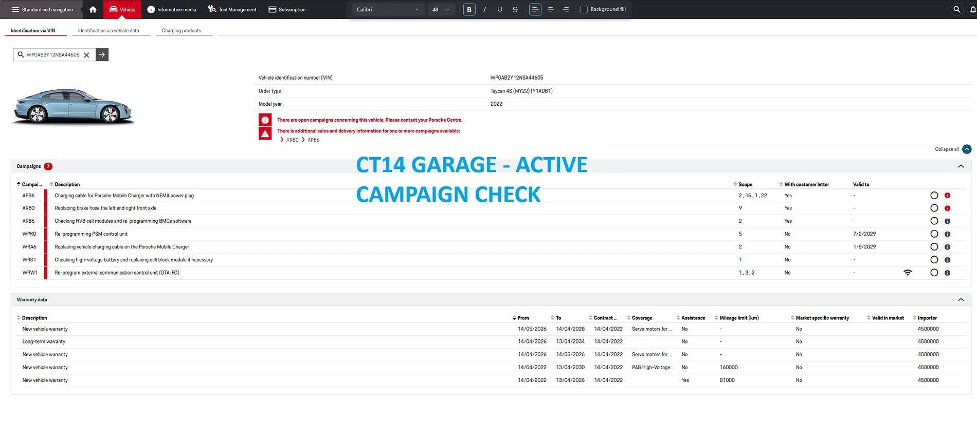Click the Campaigns count badge 7
Screen dimensions: 977x442
point(48,166)
